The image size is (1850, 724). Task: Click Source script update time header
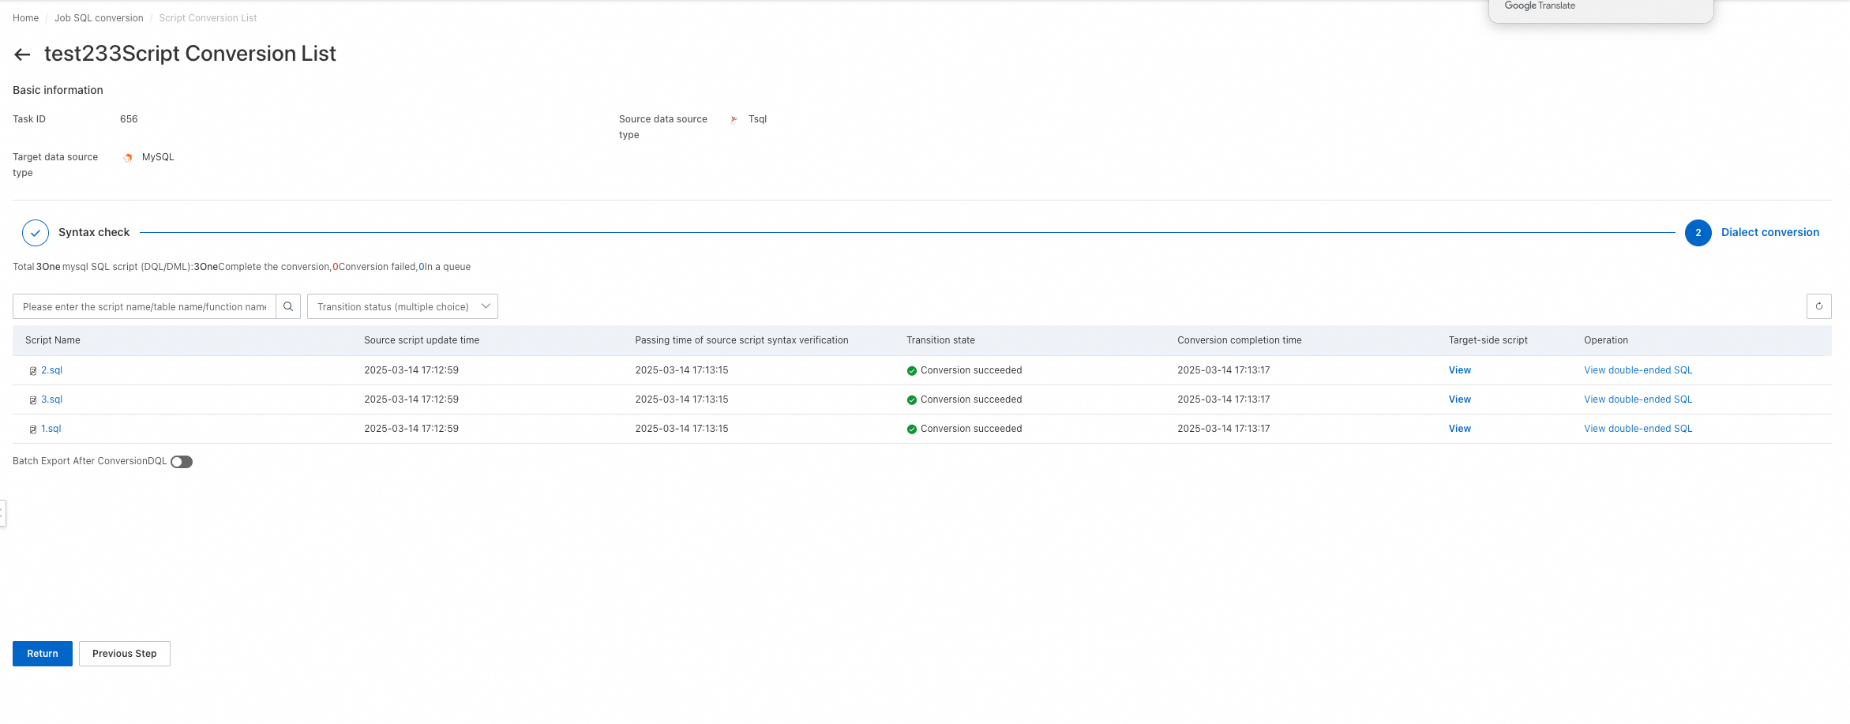click(422, 340)
